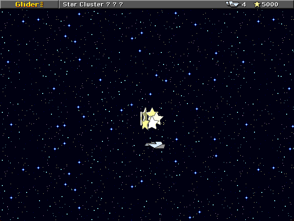This screenshot has height=221, width=294.
Task: Click the Glider PRO logo
Action: click(x=29, y=4)
